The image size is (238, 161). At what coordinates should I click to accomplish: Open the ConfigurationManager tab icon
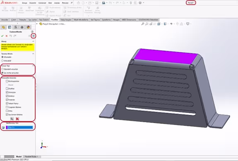coord(16,27)
